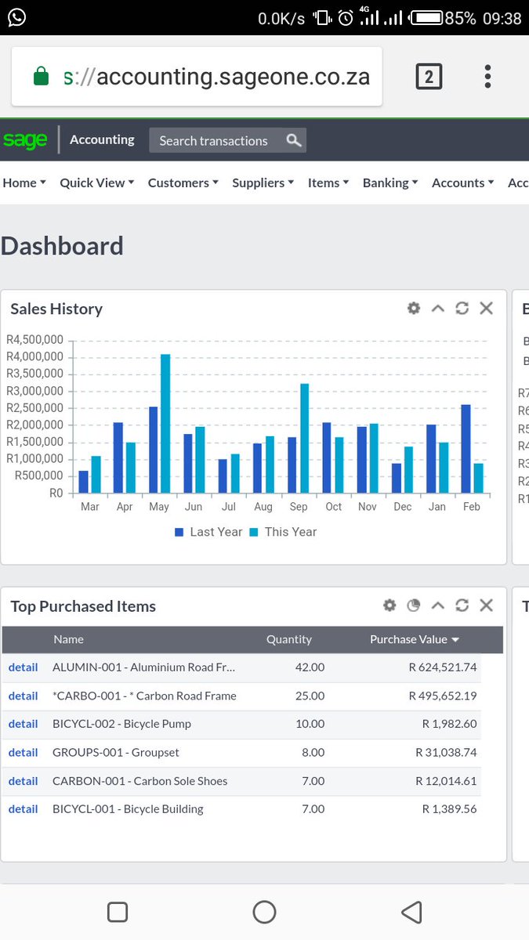This screenshot has height=940, width=529.
Task: Tap the Android back triangle button
Action: pos(411,912)
